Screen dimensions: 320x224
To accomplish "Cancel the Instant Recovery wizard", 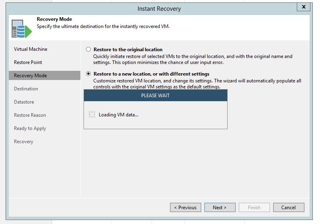I will coord(288,208).
